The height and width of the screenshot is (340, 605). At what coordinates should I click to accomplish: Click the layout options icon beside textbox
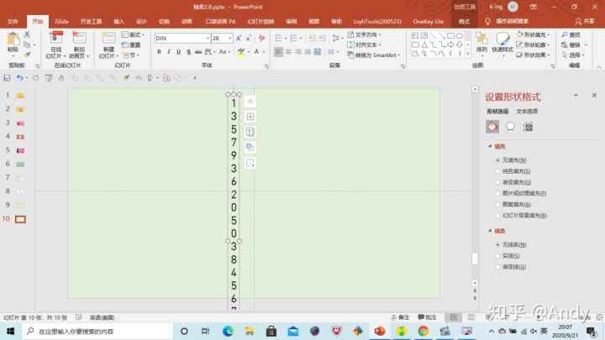click(x=250, y=117)
